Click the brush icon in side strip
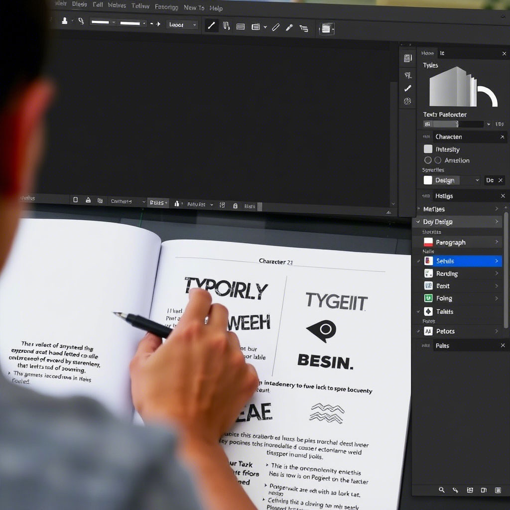 (407, 88)
